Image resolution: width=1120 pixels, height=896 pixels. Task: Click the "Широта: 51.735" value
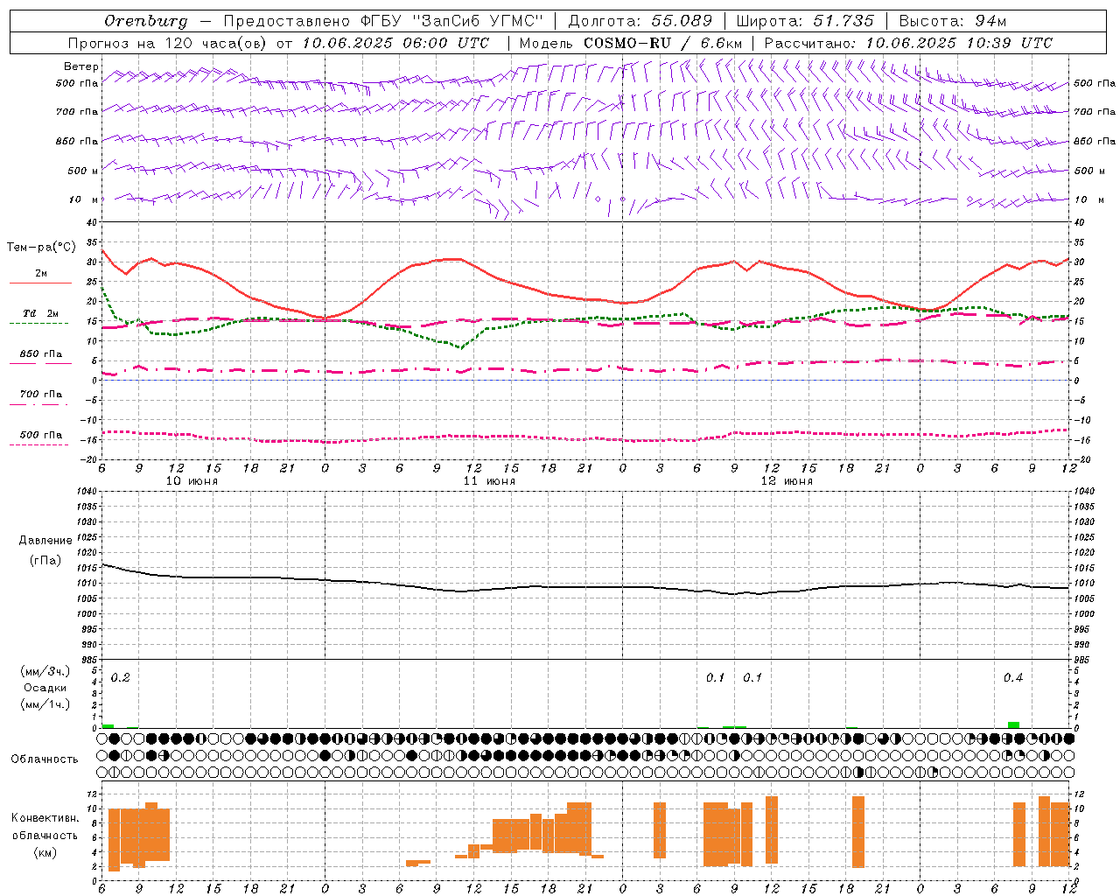click(x=805, y=21)
